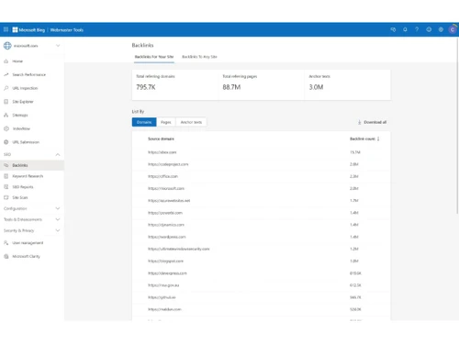Open the blogspot.com source domain row
The image size is (459, 344).
[x=261, y=261]
